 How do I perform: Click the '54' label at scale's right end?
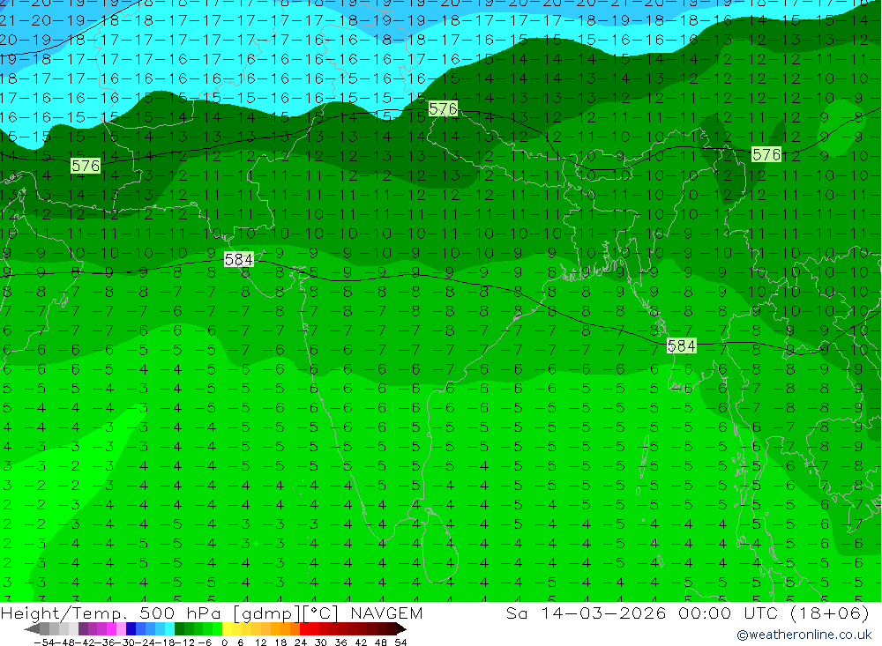400,642
